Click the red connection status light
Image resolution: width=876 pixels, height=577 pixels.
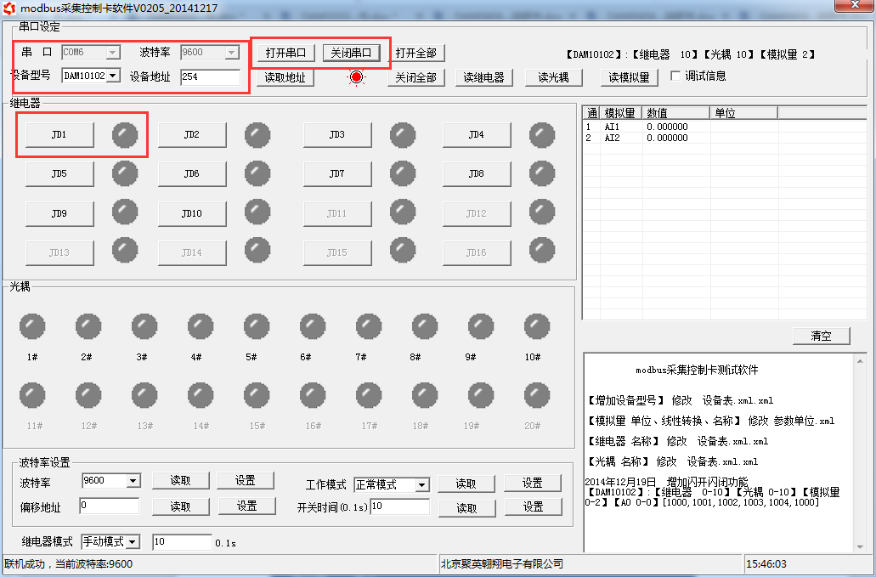tap(356, 77)
